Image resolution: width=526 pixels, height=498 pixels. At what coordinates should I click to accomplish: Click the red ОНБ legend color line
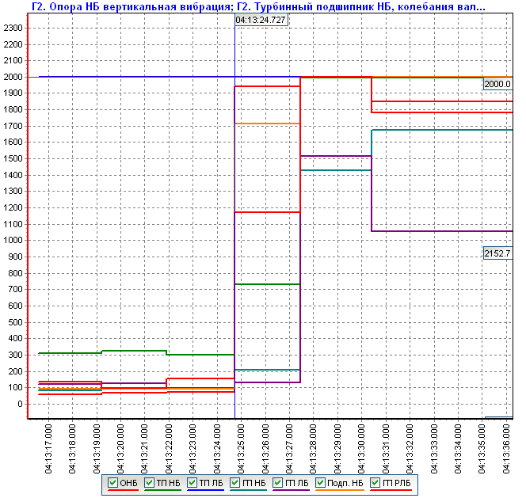[123, 490]
